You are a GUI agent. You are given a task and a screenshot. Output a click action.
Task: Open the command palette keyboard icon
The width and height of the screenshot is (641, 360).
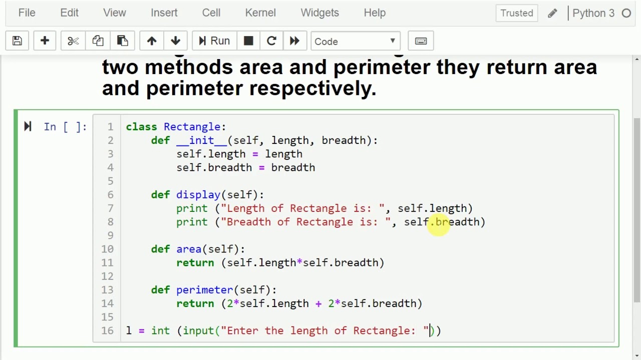coord(421,41)
